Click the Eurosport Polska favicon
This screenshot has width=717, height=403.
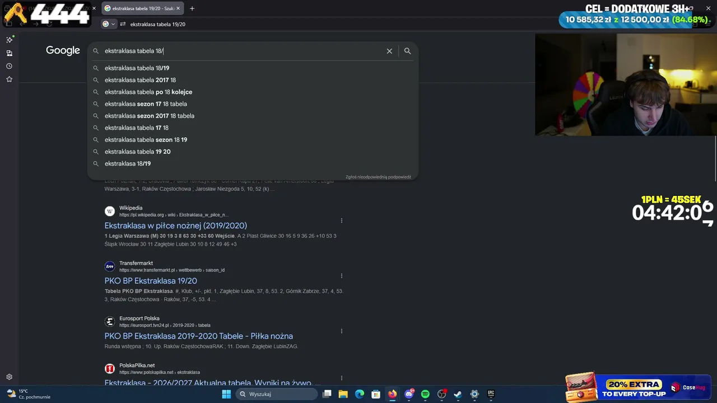[110, 322]
